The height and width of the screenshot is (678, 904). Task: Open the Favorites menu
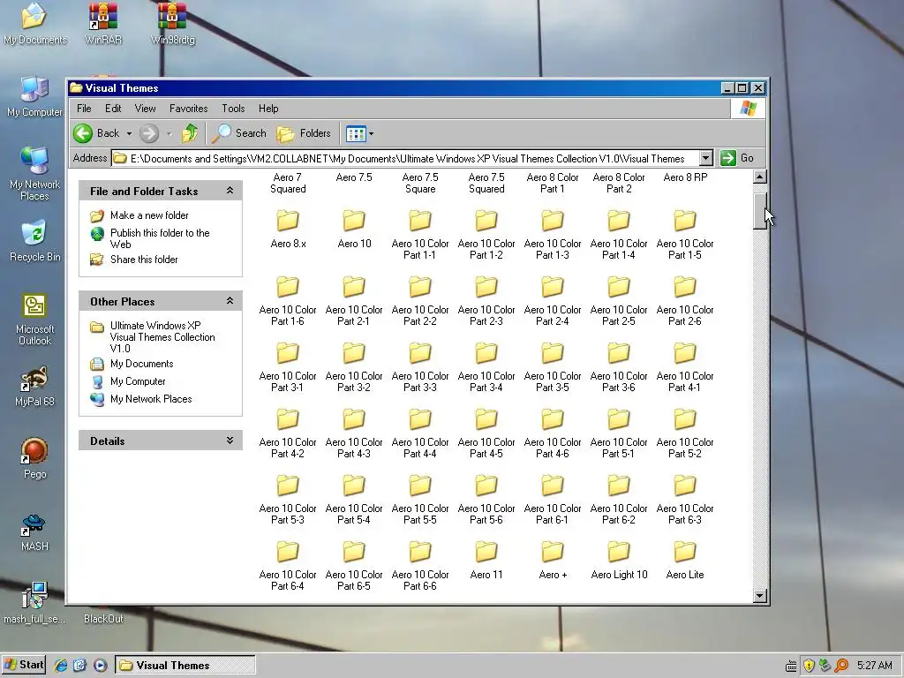189,109
